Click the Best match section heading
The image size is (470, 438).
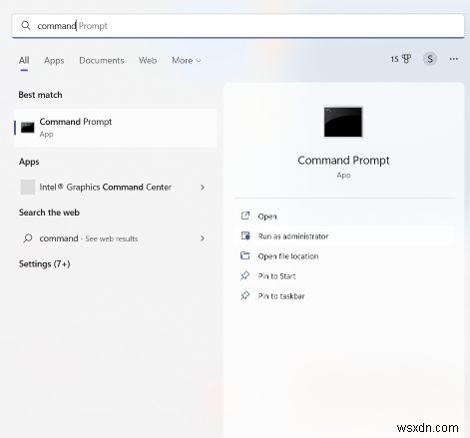[x=40, y=95]
